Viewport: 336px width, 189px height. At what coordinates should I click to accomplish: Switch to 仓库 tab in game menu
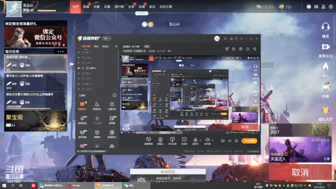coord(131,7)
